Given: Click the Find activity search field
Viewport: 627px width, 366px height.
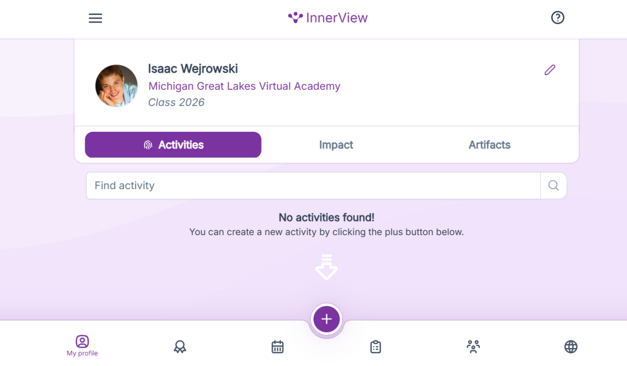Looking at the screenshot, I should (x=313, y=186).
